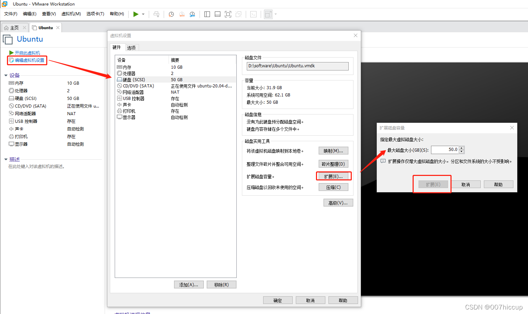Click the max disk size input field
528x314 pixels.
pyautogui.click(x=445, y=150)
